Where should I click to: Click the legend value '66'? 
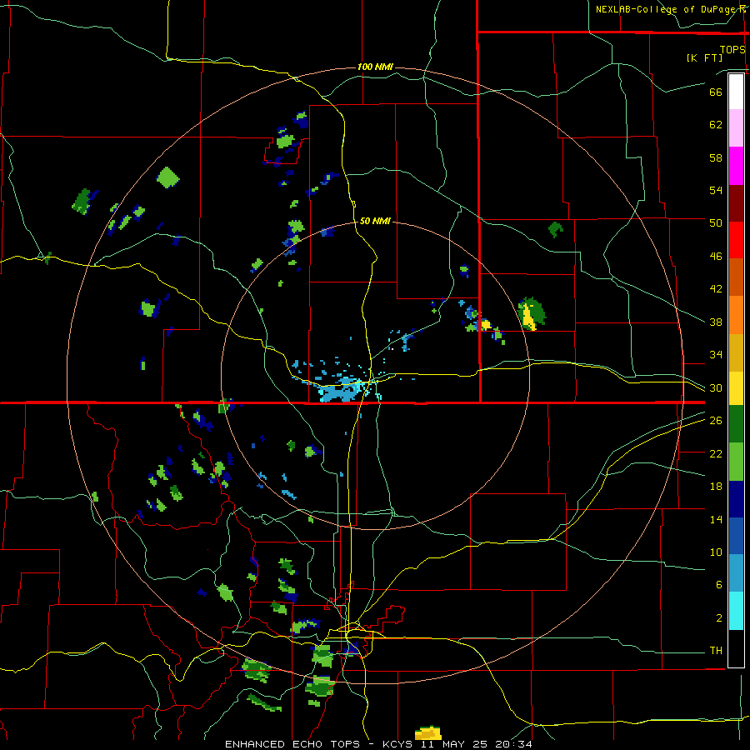click(716, 92)
